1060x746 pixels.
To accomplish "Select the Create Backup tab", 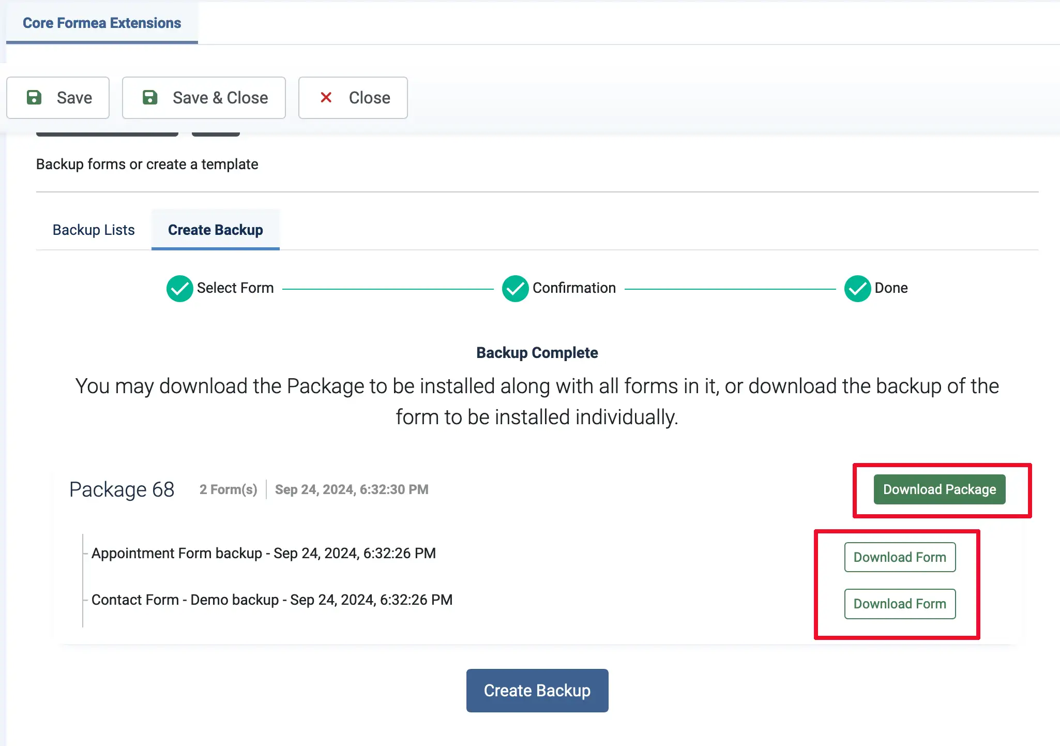I will 215,230.
